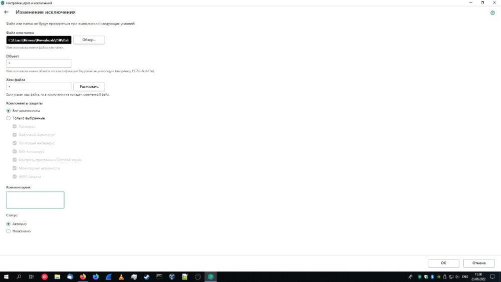Launch Steam from the taskbar
The image size is (501, 282).
tap(147, 277)
